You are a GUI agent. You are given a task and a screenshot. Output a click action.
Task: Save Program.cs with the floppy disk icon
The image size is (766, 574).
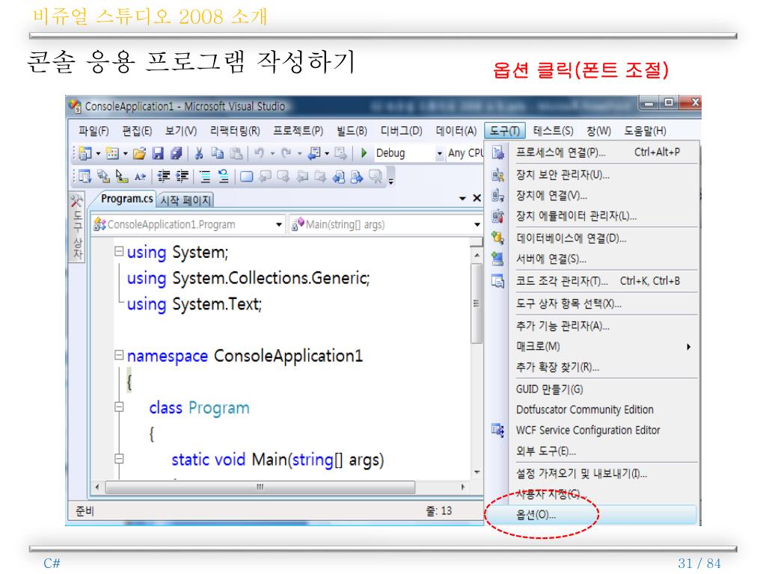157,153
